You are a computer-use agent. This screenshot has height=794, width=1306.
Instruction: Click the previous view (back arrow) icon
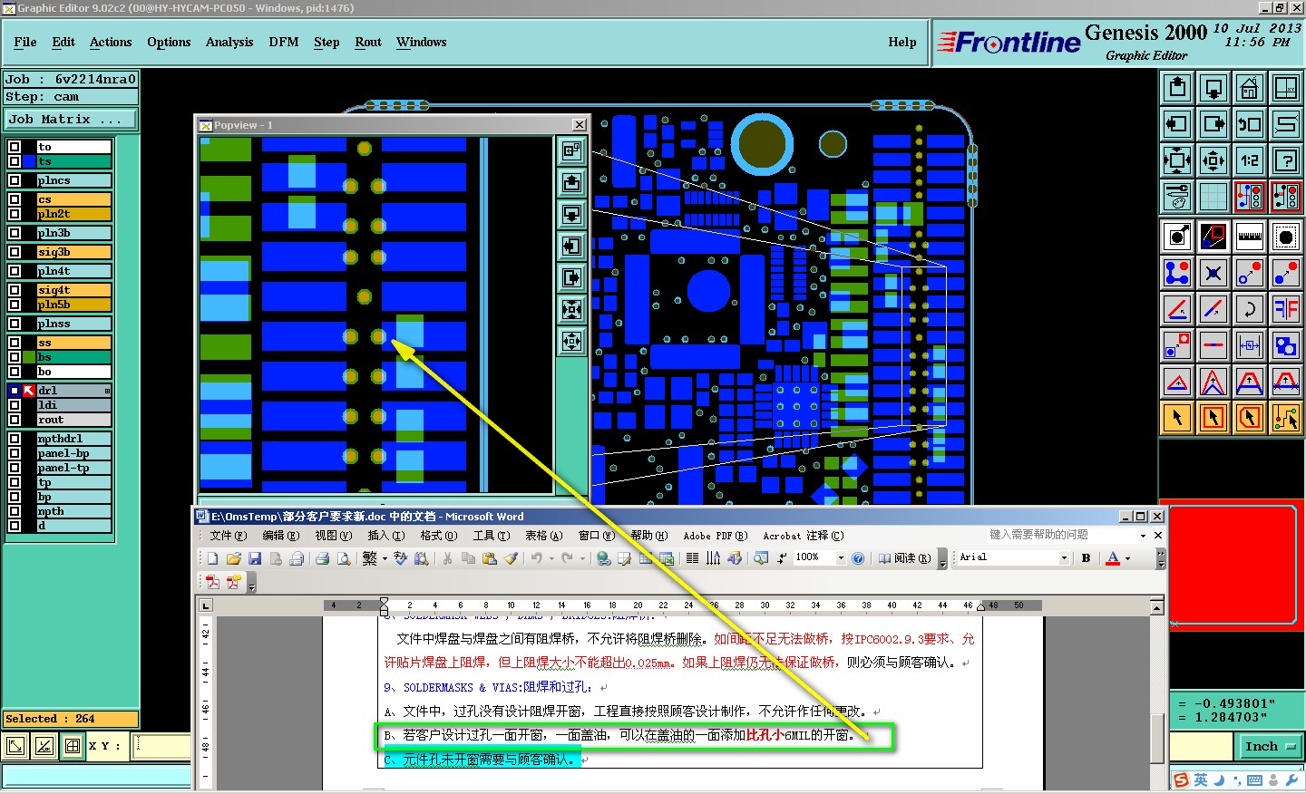coord(1250,124)
